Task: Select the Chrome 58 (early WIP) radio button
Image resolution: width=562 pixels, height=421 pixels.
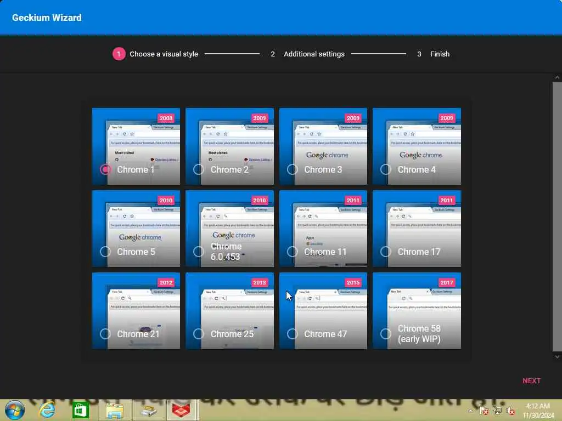Action: (x=386, y=334)
